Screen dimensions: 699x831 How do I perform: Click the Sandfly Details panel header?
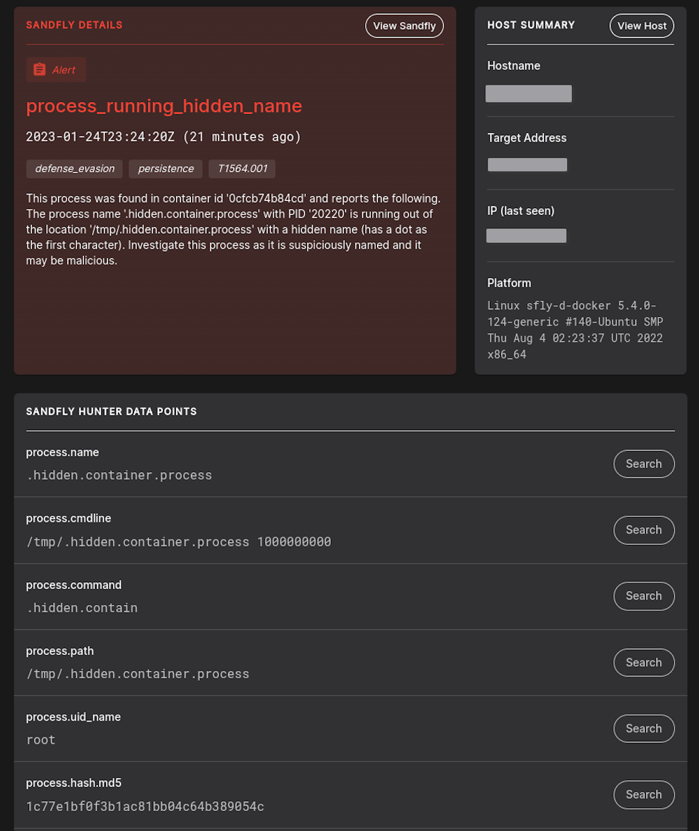pyautogui.click(x=74, y=25)
